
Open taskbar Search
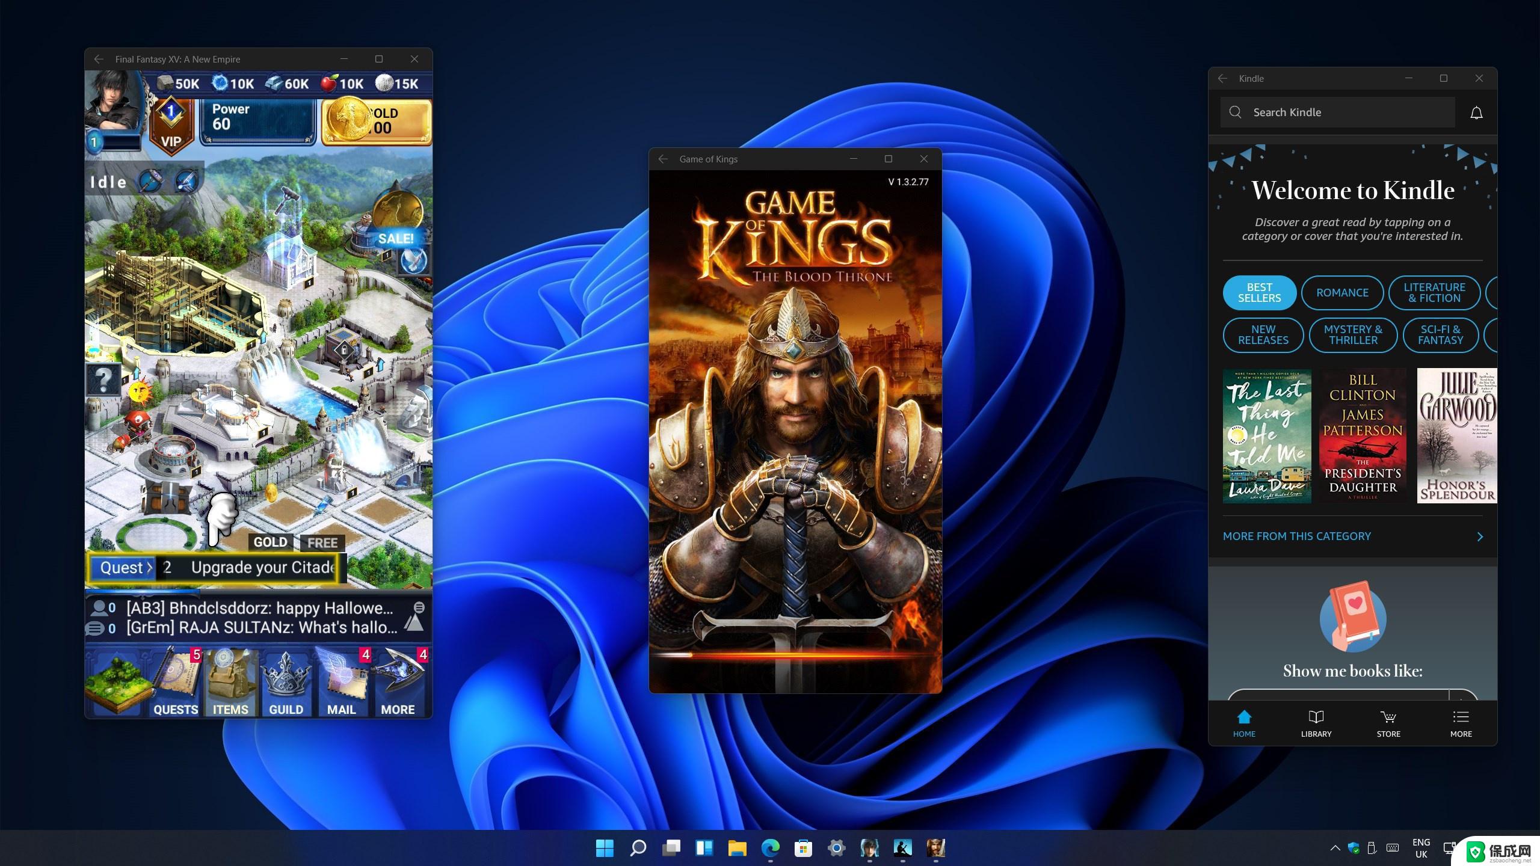tap(638, 848)
